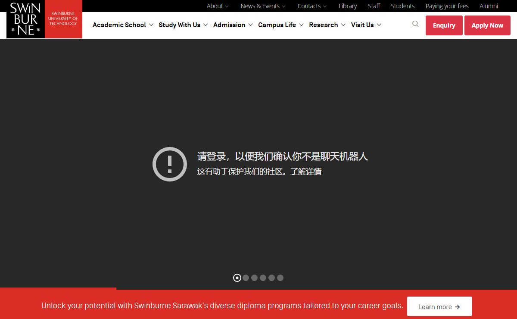Viewport: 517px width, 319px height.
Task: Click the 请登录 sign-in message text
Action: pyautogui.click(x=283, y=156)
